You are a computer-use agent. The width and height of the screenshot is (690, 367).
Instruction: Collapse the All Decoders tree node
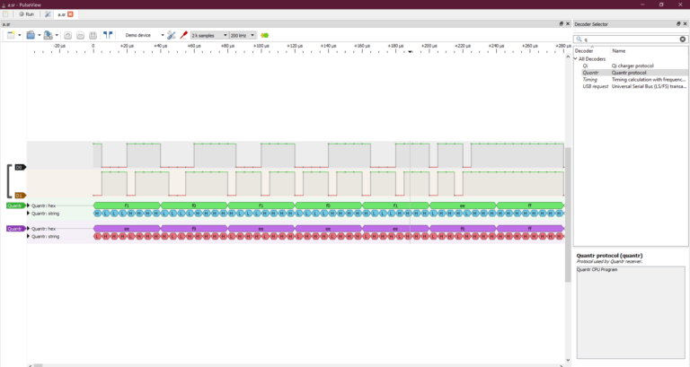(x=576, y=59)
